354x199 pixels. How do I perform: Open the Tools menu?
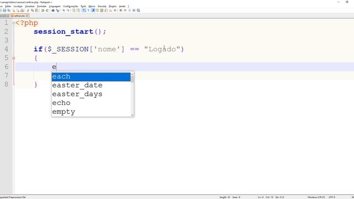(84, 6)
